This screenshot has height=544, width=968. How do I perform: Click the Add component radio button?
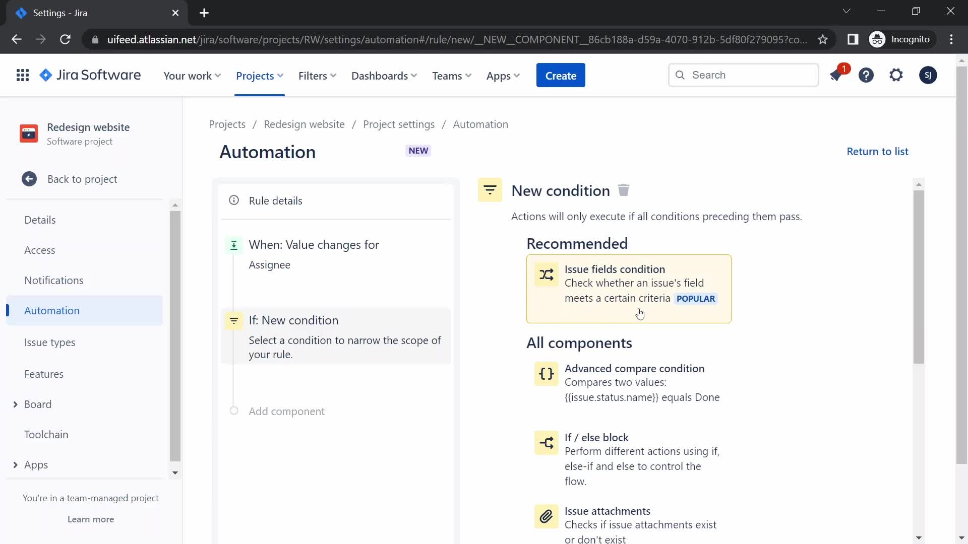(234, 411)
